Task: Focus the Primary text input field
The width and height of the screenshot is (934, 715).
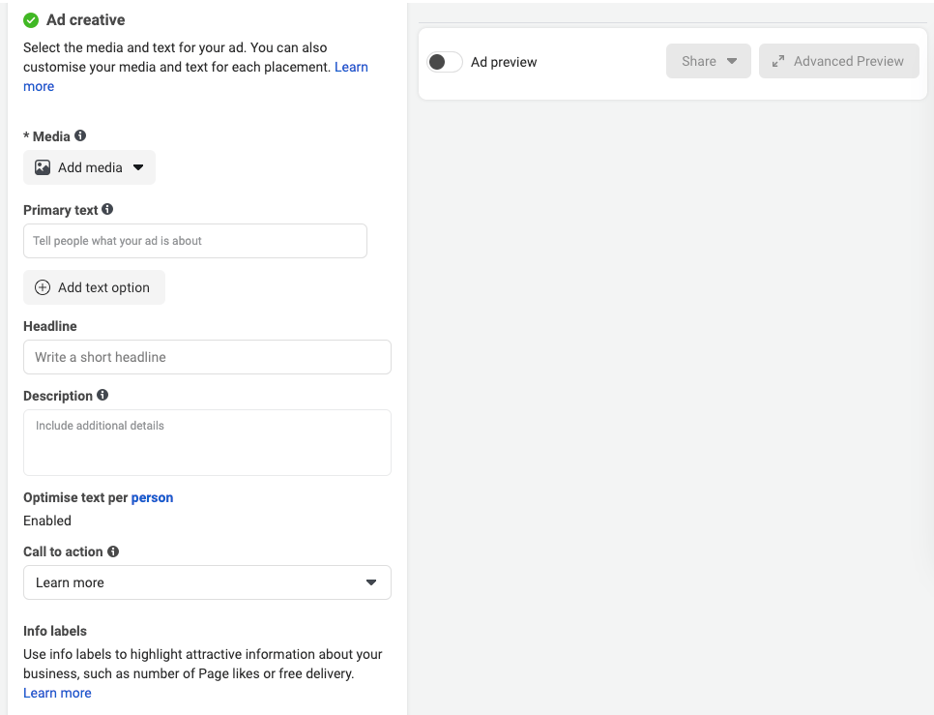Action: [195, 241]
